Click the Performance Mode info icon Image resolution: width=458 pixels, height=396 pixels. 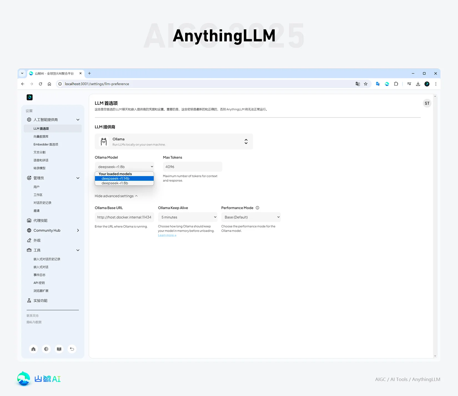click(257, 208)
